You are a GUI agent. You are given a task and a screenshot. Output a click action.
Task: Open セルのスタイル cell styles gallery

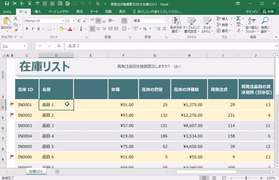point(207,25)
